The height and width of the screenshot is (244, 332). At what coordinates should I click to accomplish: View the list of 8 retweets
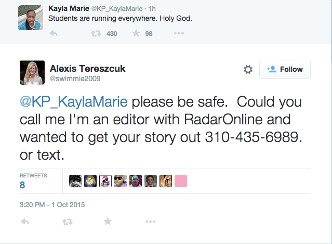[33, 181]
